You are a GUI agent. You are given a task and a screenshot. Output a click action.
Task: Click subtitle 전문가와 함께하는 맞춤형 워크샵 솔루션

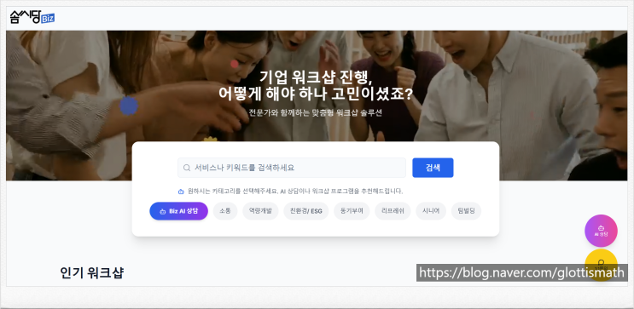click(x=316, y=112)
